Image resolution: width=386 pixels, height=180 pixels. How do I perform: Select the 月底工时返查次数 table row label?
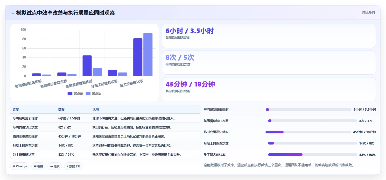coord(25,145)
